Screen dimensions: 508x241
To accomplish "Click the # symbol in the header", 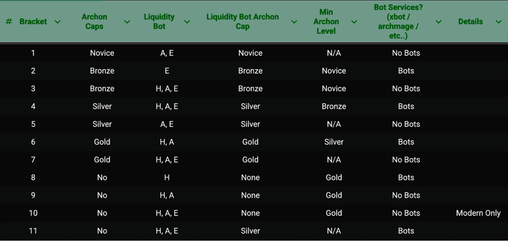I will point(9,22).
